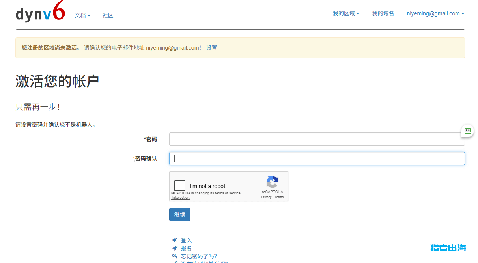Click the login arrow icon beside 登入

[x=175, y=240]
